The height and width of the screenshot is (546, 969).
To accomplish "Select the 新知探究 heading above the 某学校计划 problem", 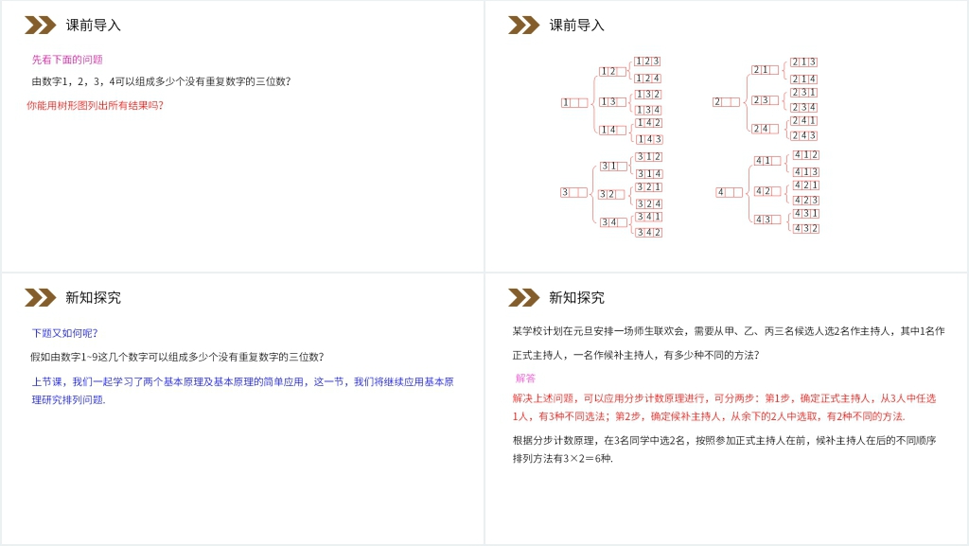I will (576, 298).
